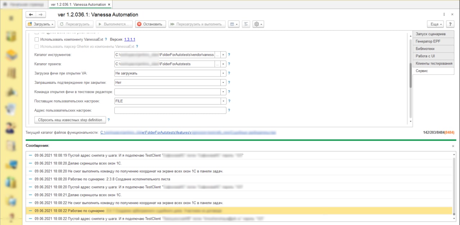The height and width of the screenshot is (225, 460).
Task: Clear the Каталог проекта field
Action: click(x=223, y=64)
